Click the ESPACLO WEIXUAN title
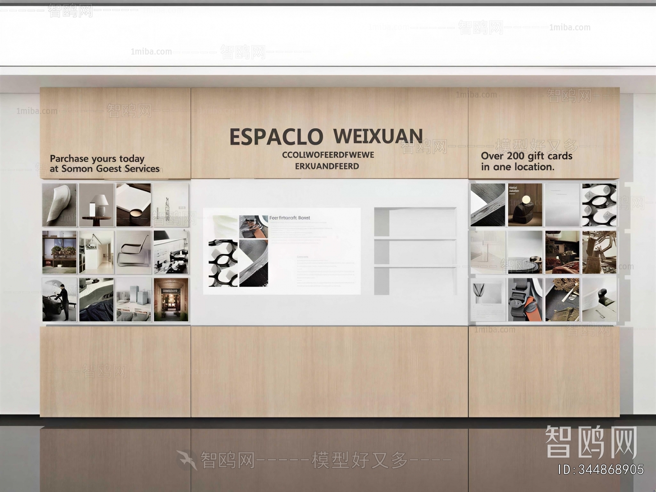The width and height of the screenshot is (656, 492). [x=326, y=137]
